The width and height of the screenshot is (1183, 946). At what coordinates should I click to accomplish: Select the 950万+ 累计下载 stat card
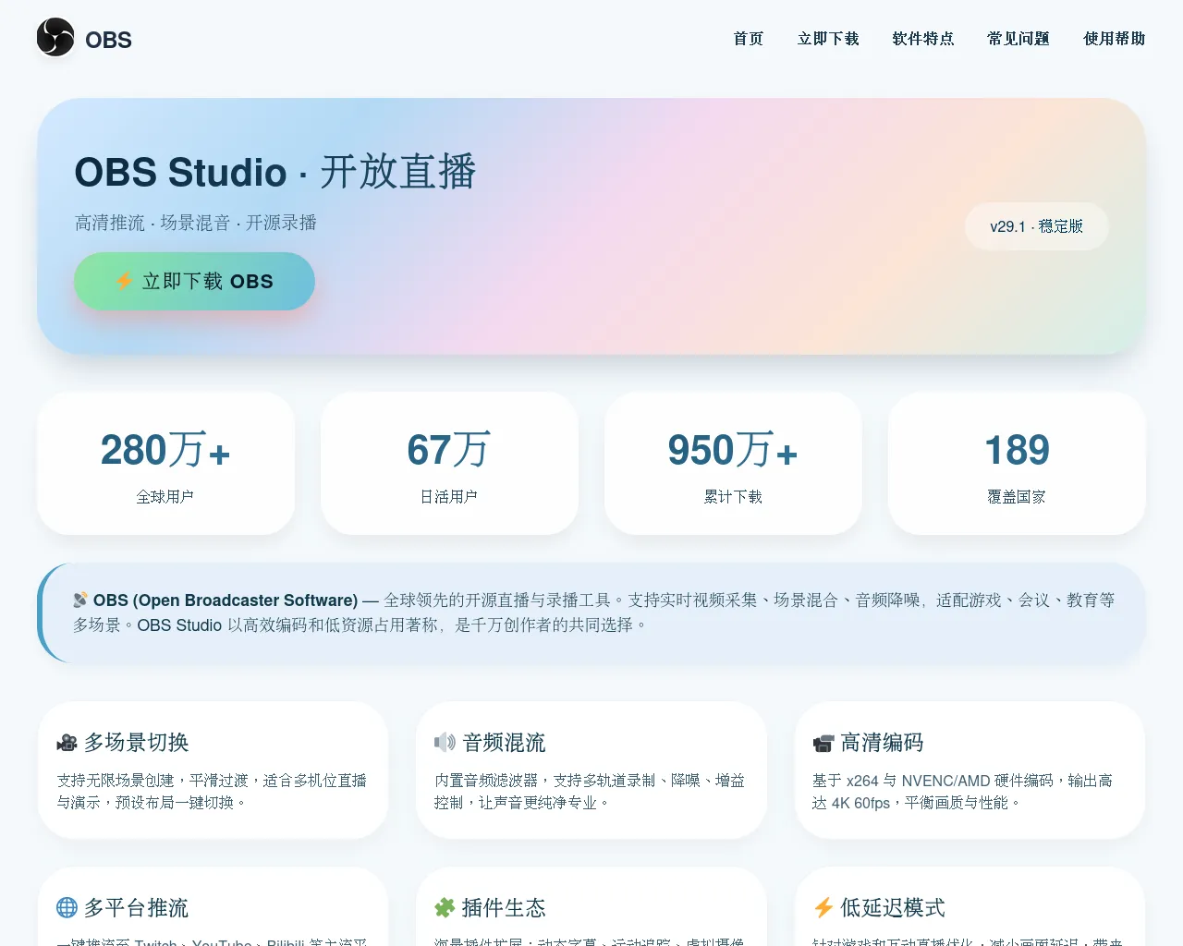733,463
